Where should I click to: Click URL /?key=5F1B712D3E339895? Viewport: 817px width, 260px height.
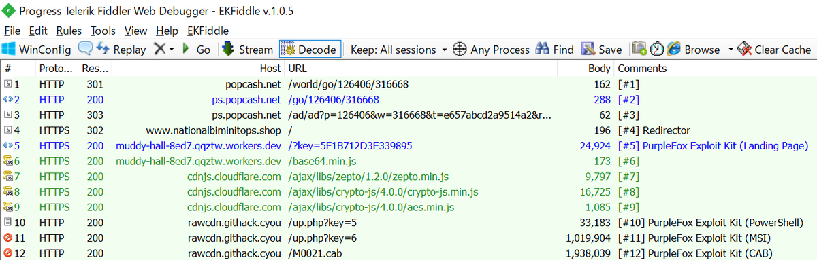pyautogui.click(x=350, y=146)
